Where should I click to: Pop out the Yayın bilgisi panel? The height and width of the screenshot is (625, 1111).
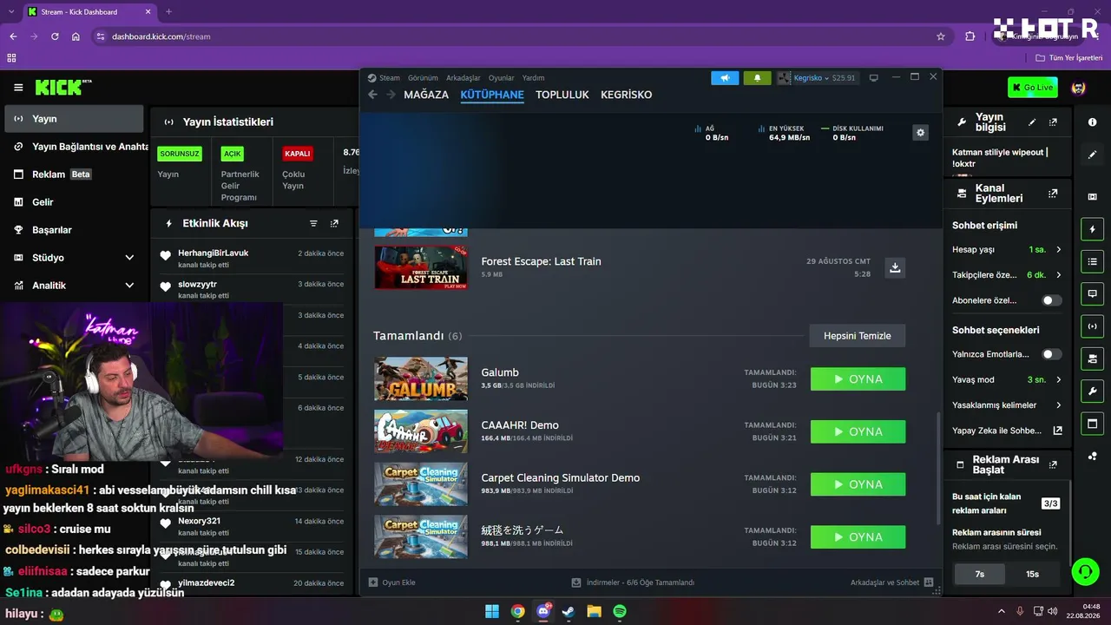tap(1053, 122)
